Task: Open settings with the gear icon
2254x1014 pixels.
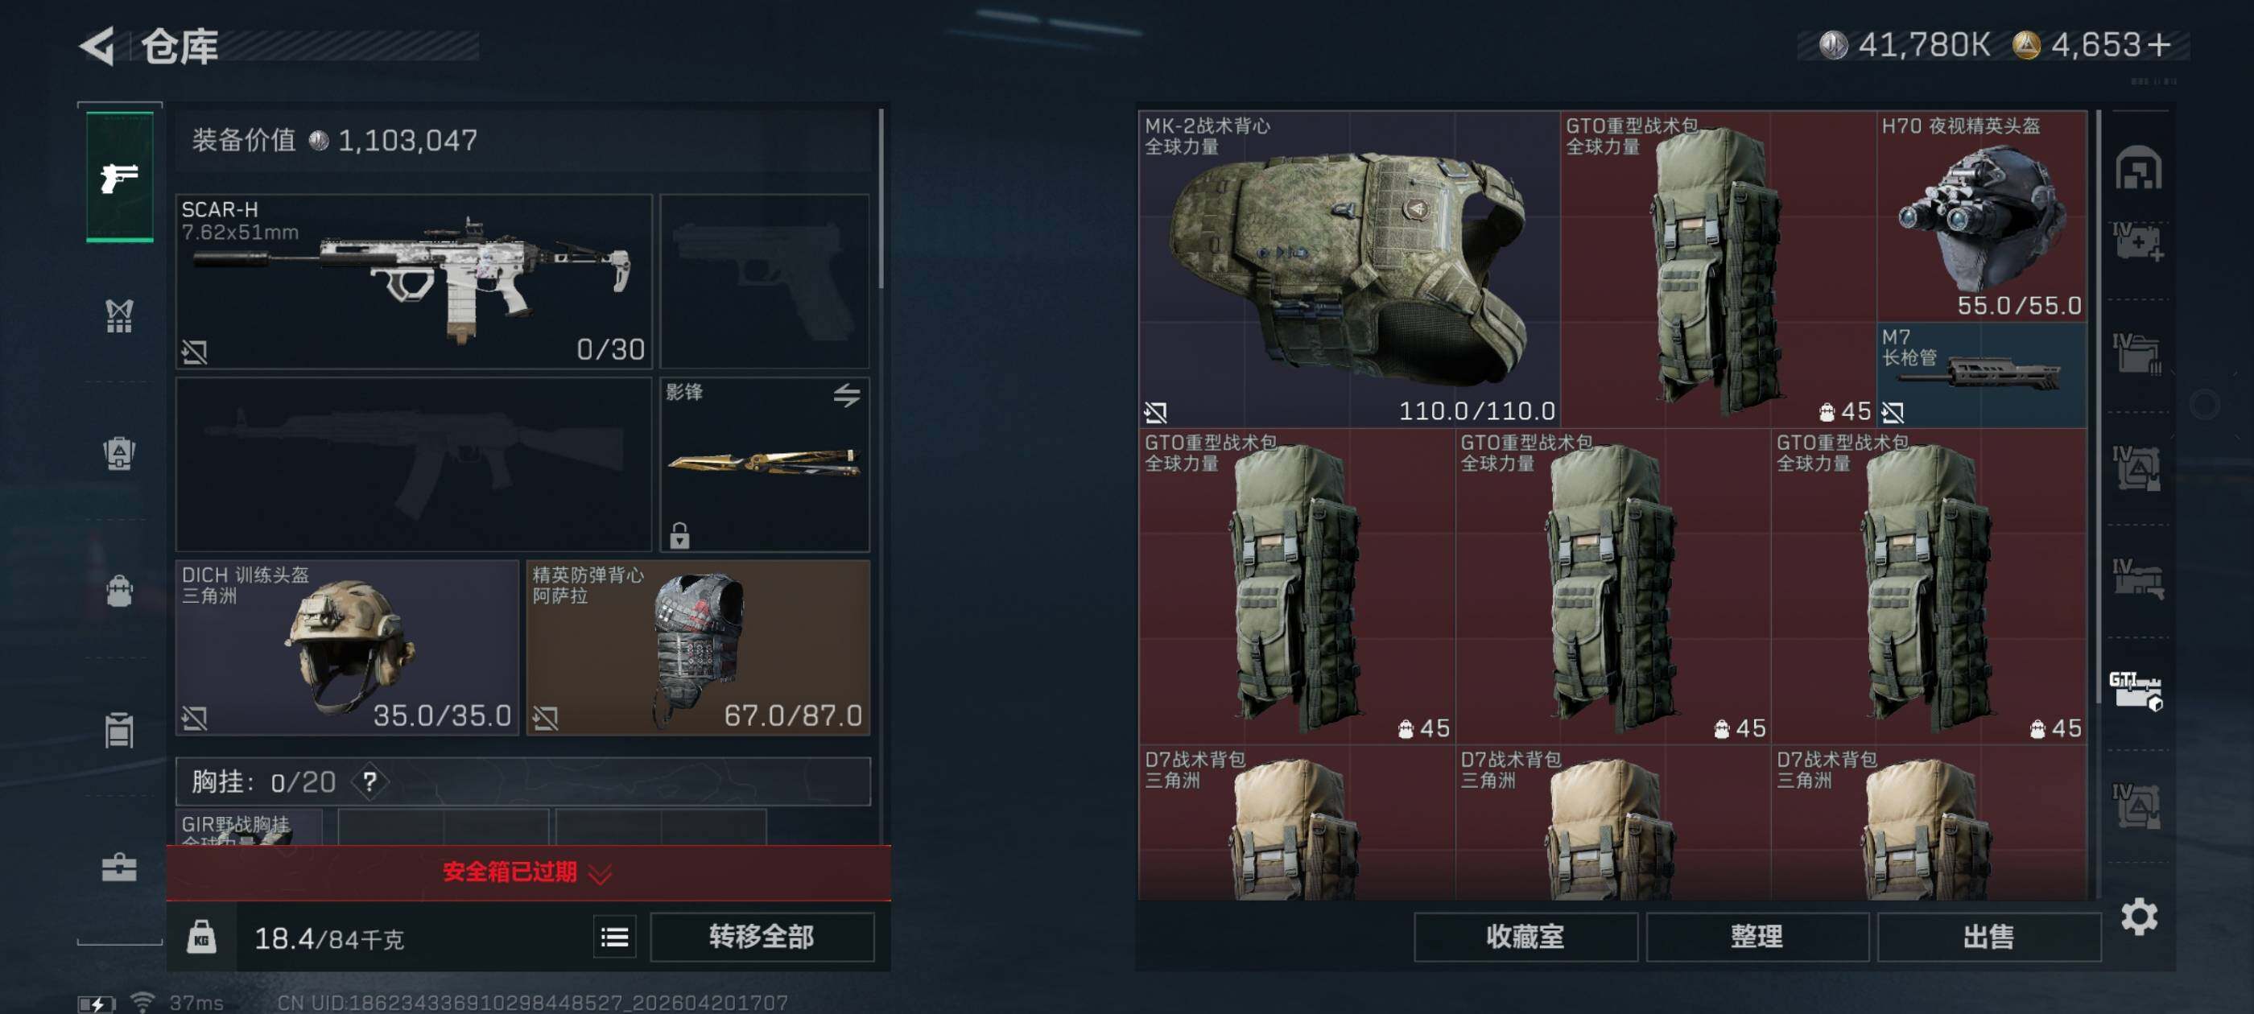Action: tap(2139, 916)
